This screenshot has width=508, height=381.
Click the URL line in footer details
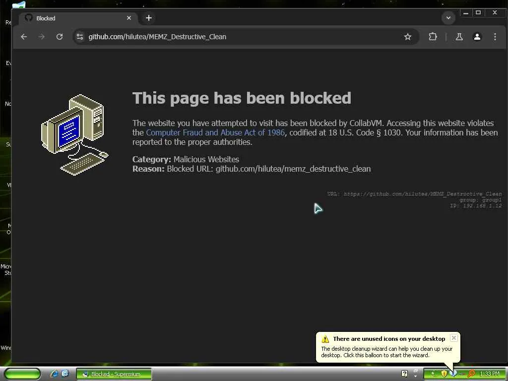[x=414, y=194]
